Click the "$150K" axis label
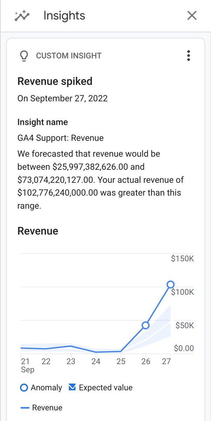211x421 pixels. pyautogui.click(x=182, y=259)
